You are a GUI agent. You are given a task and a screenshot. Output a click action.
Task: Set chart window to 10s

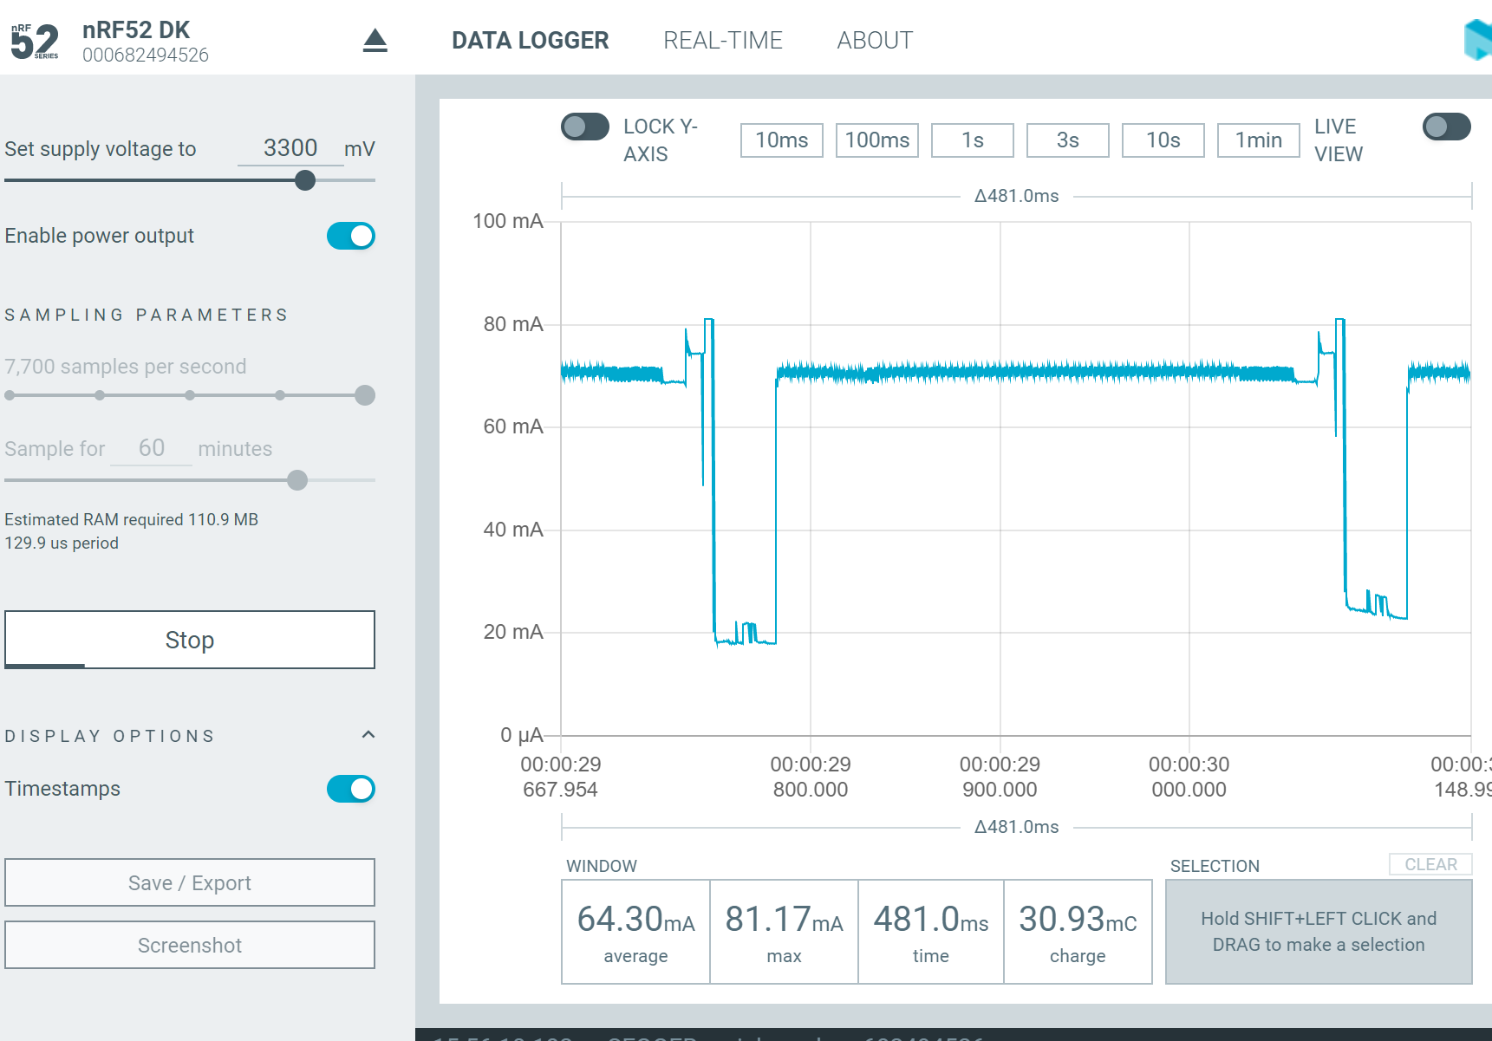click(x=1163, y=140)
